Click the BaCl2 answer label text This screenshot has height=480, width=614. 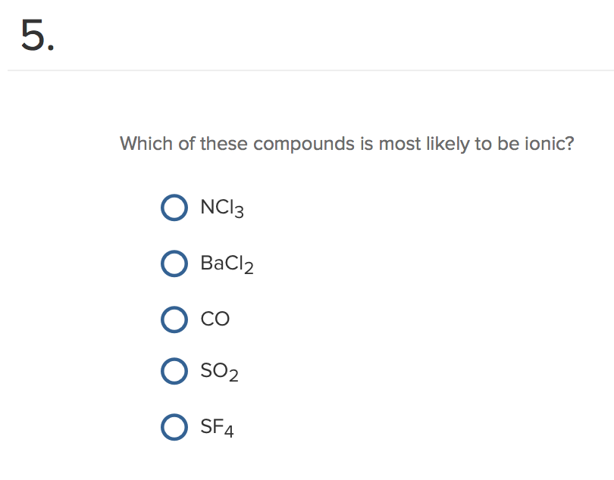[x=225, y=263]
